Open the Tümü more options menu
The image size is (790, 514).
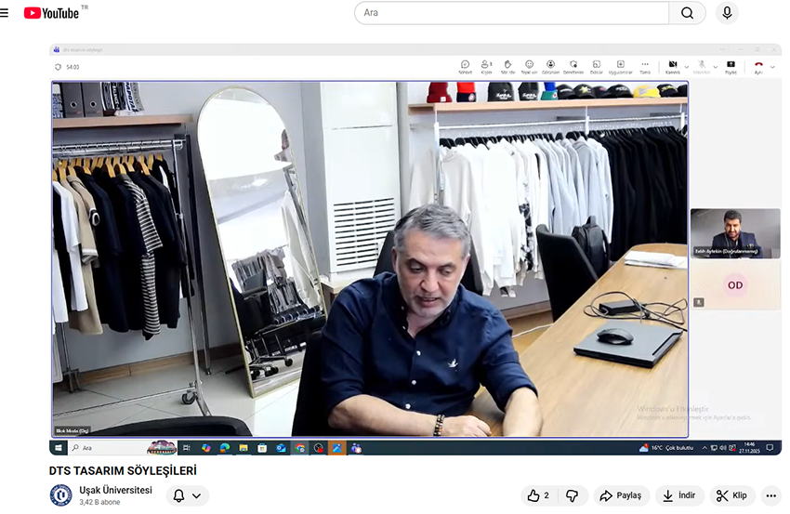point(644,66)
